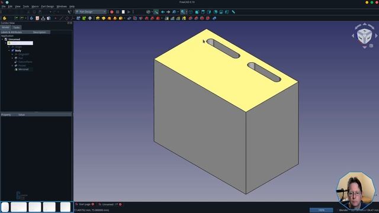The width and height of the screenshot is (379, 213).
Task: Open the Macros dialog page icon
Action: click(x=123, y=12)
